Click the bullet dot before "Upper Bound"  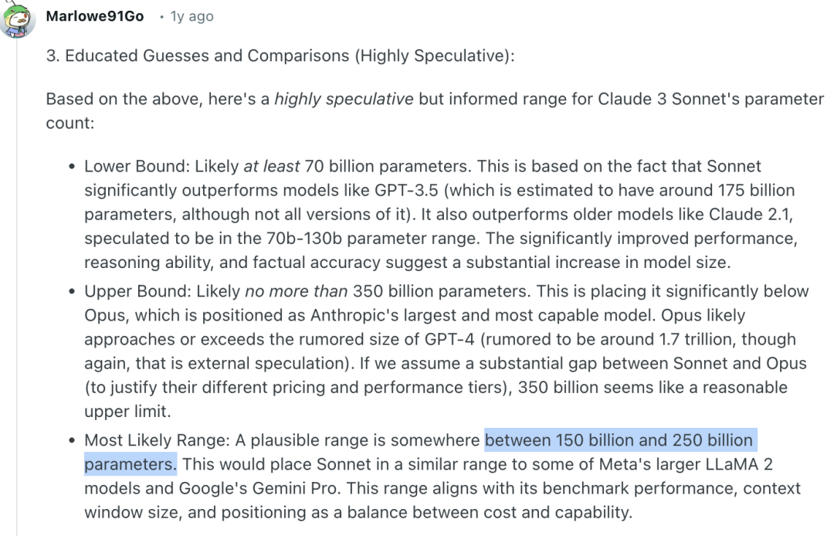click(x=72, y=292)
